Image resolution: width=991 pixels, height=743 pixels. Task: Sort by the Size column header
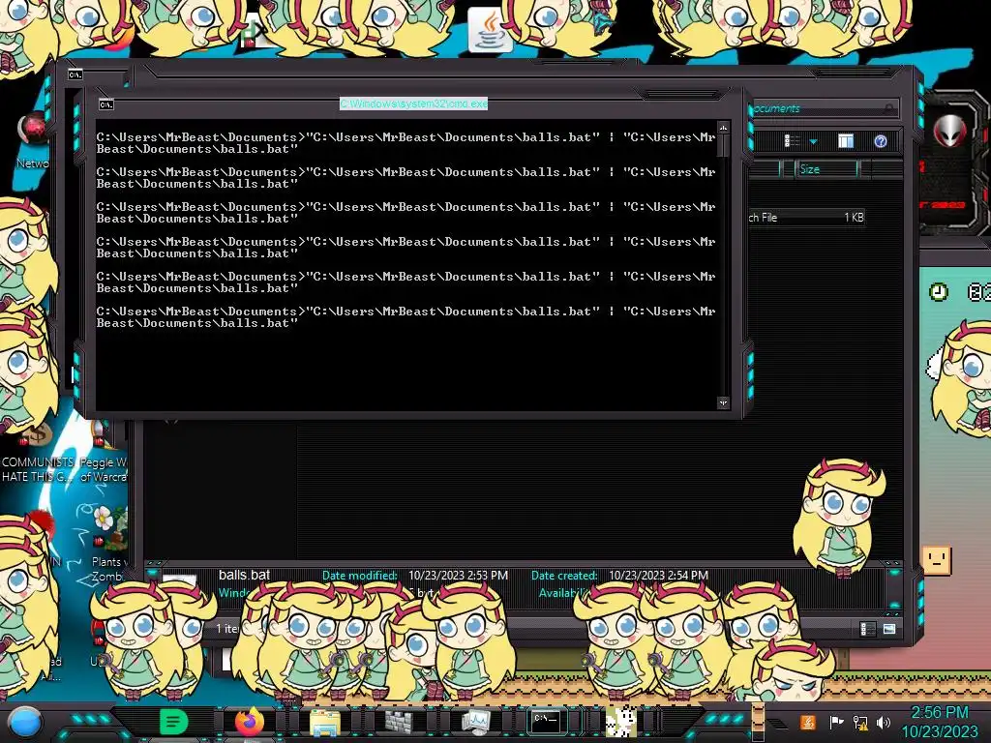point(826,169)
